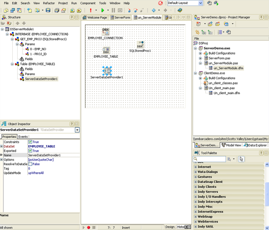Click the Trace Into debugger icon

tap(129, 10)
